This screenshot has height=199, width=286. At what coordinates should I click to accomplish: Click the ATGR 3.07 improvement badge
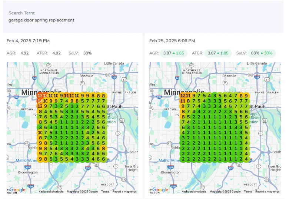[x=219, y=53]
